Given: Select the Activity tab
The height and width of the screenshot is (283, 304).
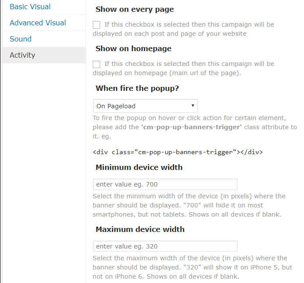Looking at the screenshot, I should pos(22,55).
